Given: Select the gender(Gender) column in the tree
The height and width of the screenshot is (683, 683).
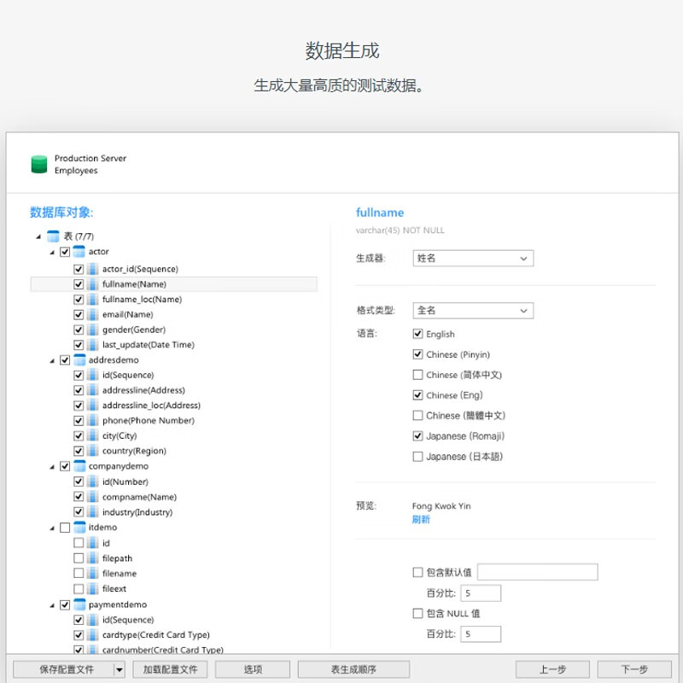Looking at the screenshot, I should 133,330.
